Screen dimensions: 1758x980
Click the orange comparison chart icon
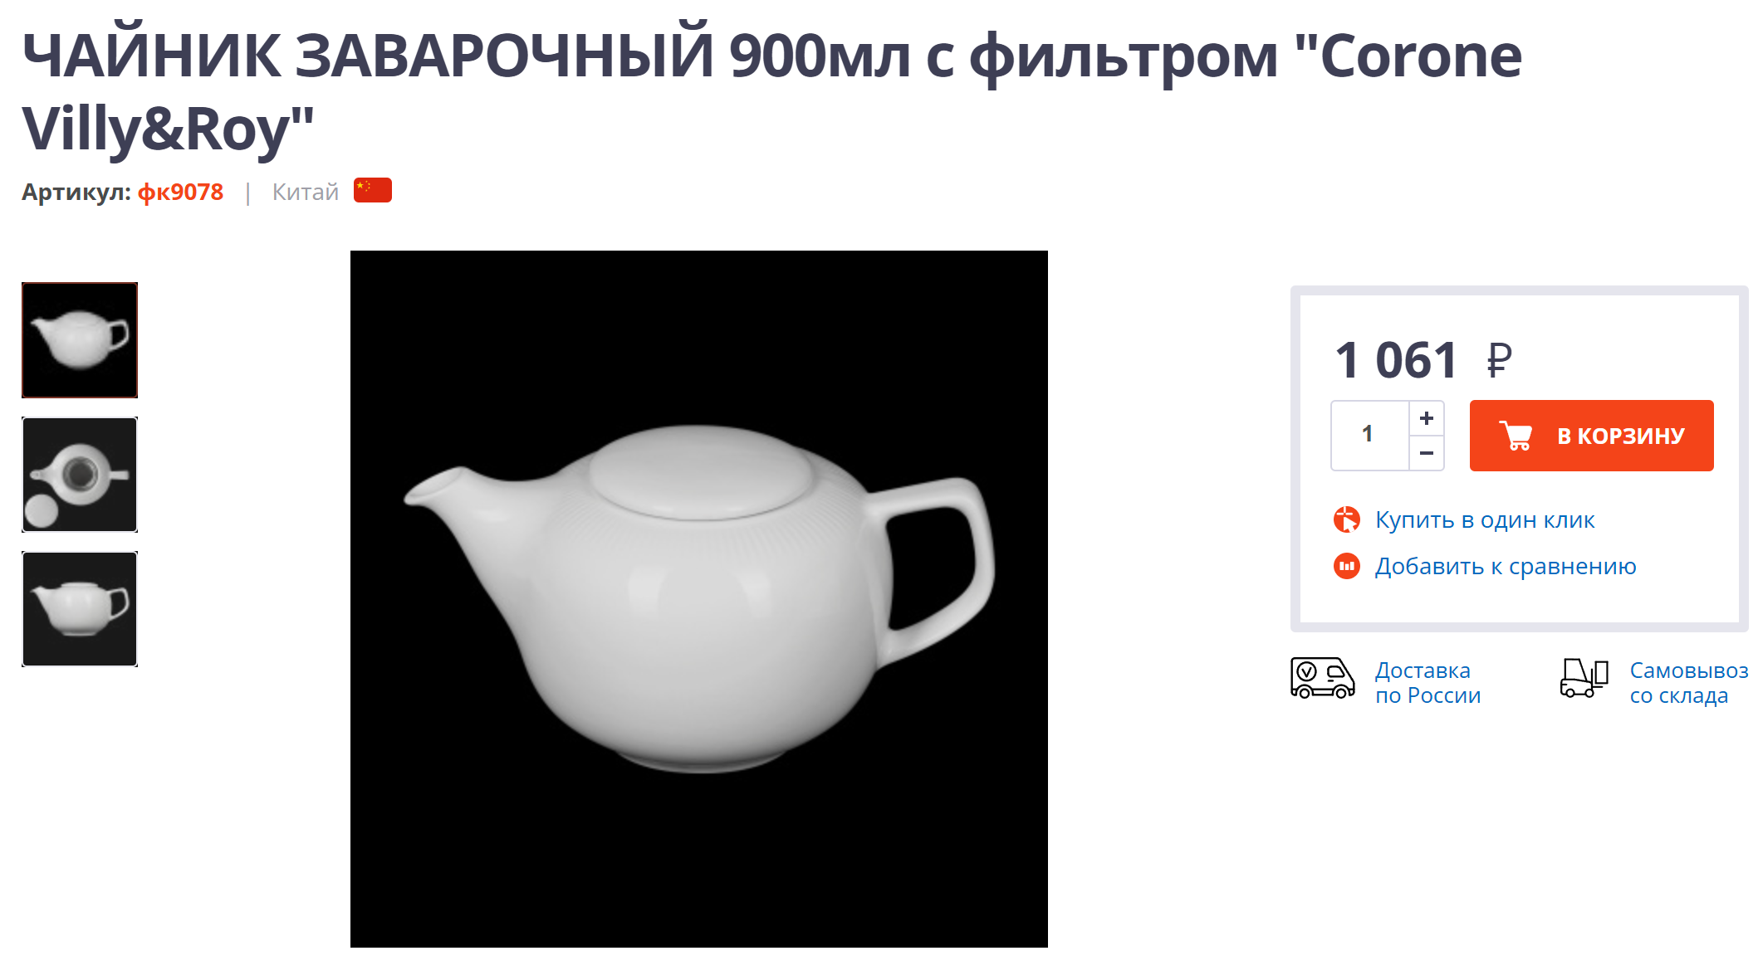[1347, 566]
